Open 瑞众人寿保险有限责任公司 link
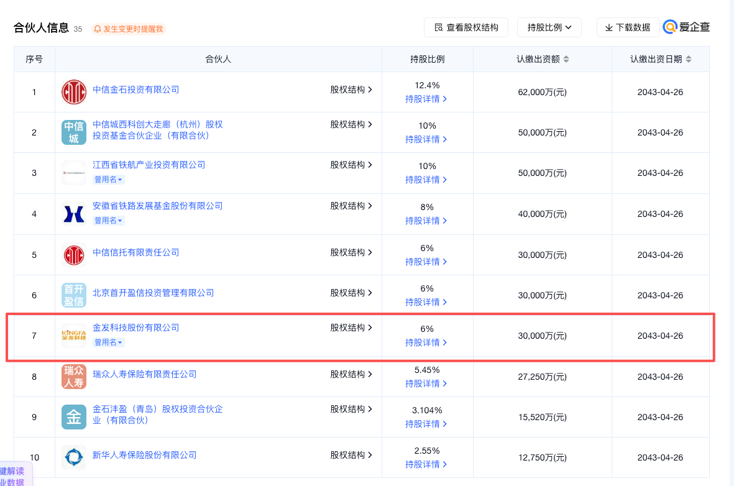 (144, 374)
